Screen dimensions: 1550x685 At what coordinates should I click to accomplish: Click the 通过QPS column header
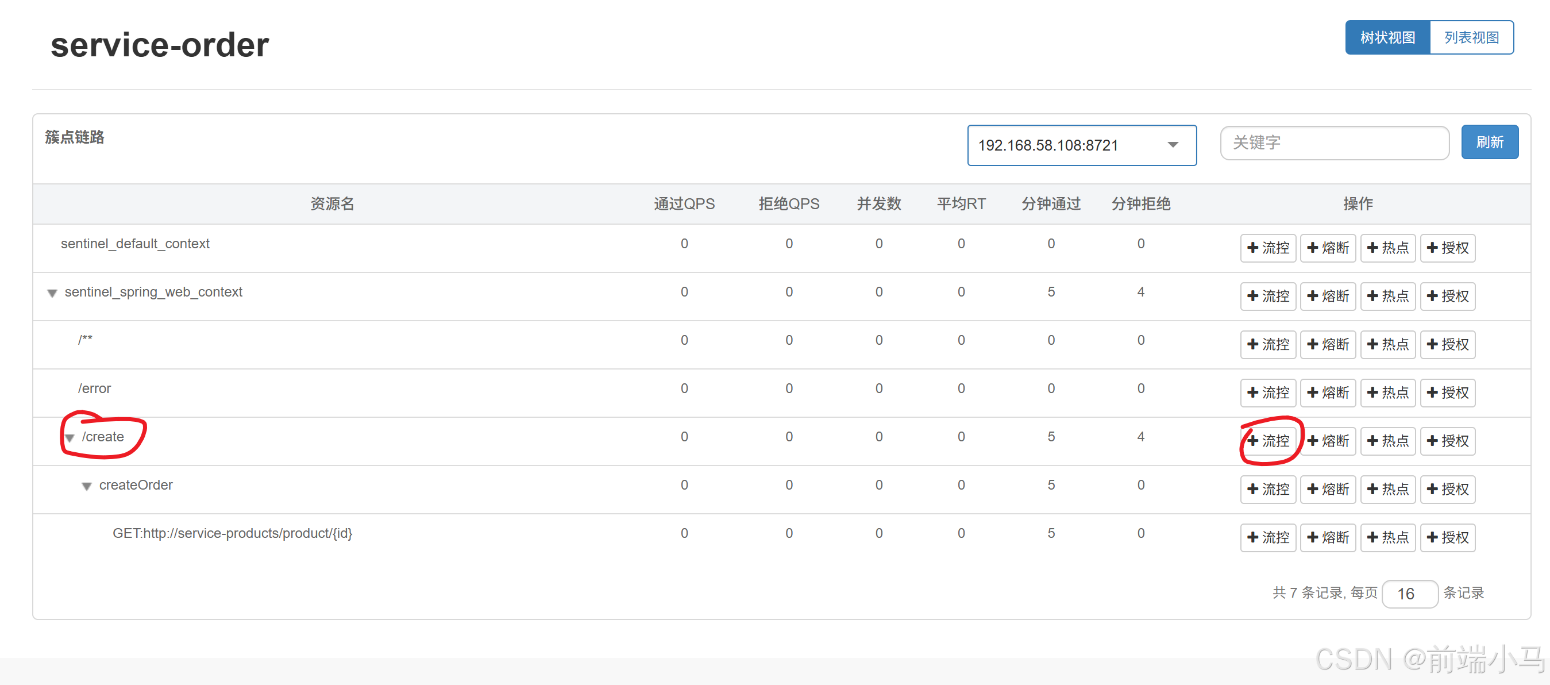coord(684,204)
